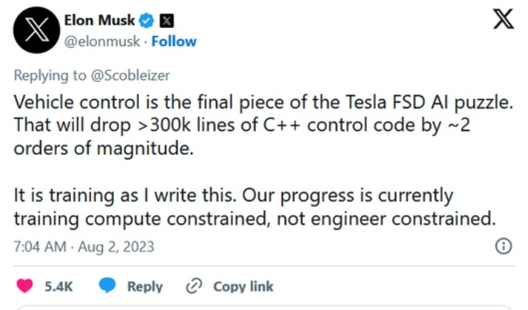Click the Vehicle control tweet paragraph

coord(263,125)
